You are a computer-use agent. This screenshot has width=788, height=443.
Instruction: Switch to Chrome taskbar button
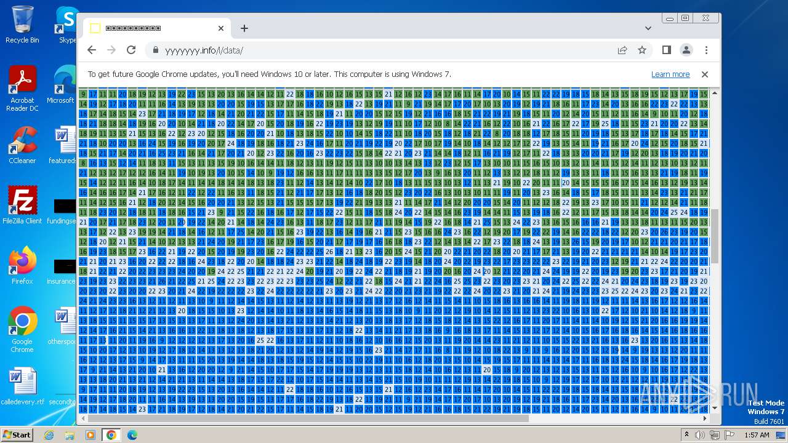tap(111, 435)
